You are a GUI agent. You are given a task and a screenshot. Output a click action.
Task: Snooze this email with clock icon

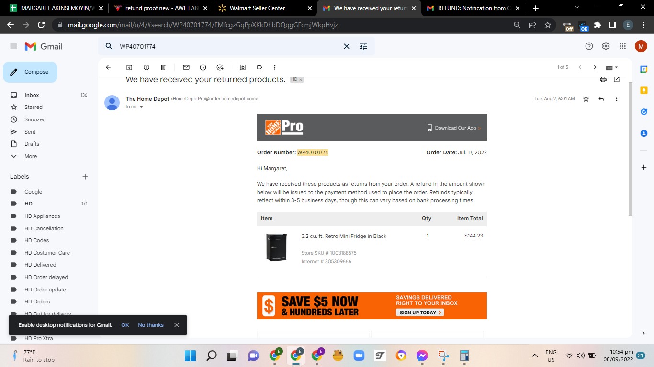203,67
